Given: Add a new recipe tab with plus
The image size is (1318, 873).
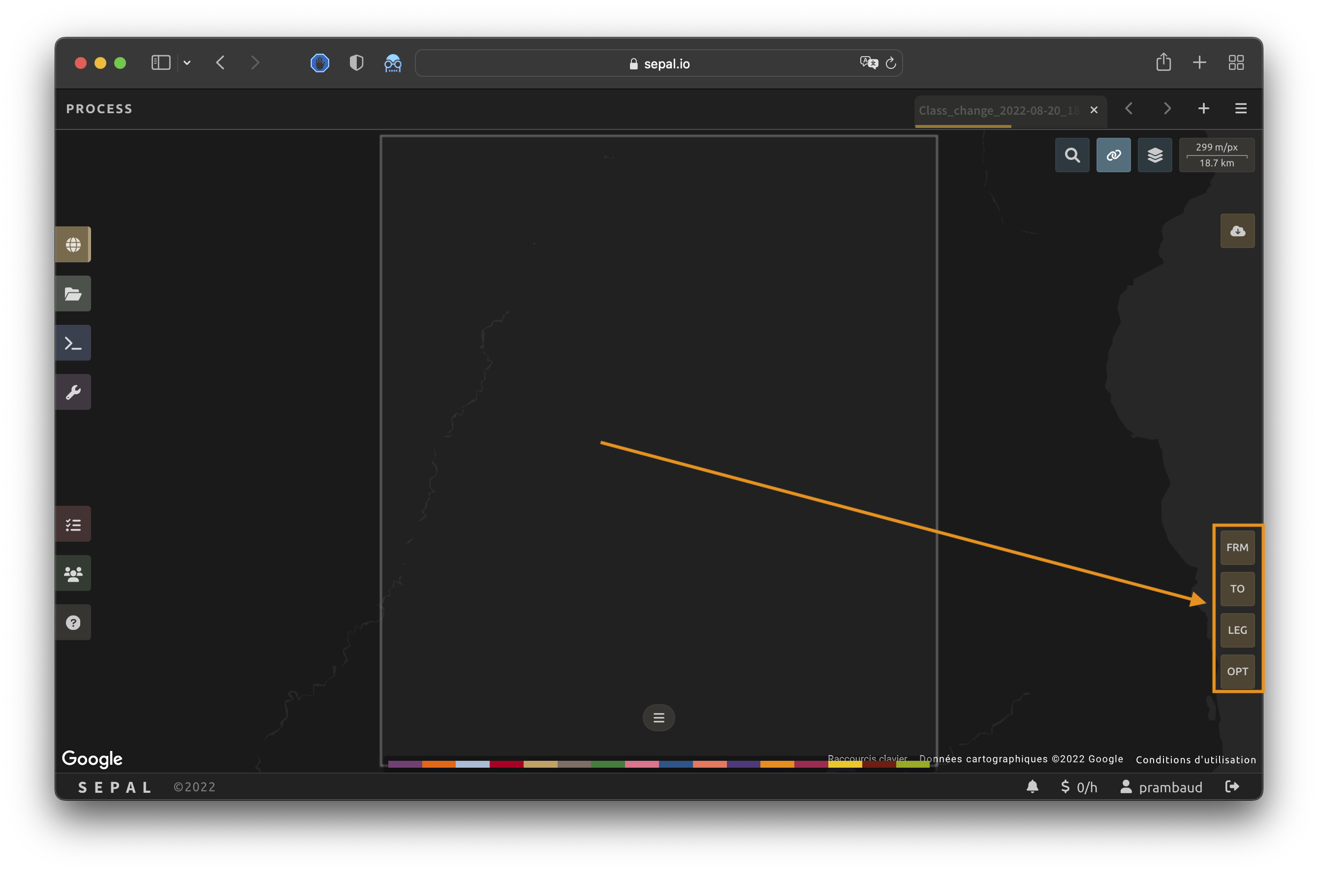Looking at the screenshot, I should point(1203,108).
